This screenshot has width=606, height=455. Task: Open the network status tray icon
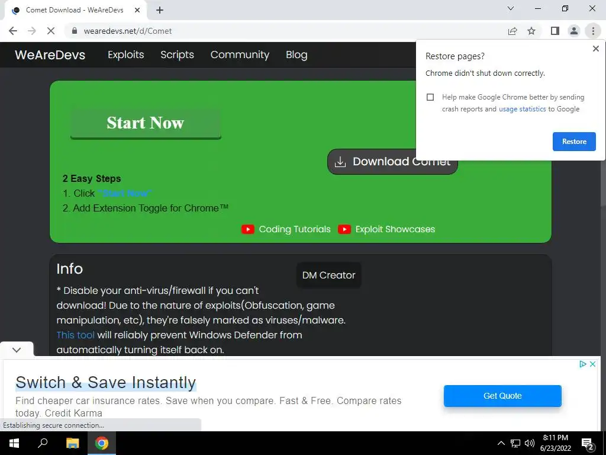[515, 443]
